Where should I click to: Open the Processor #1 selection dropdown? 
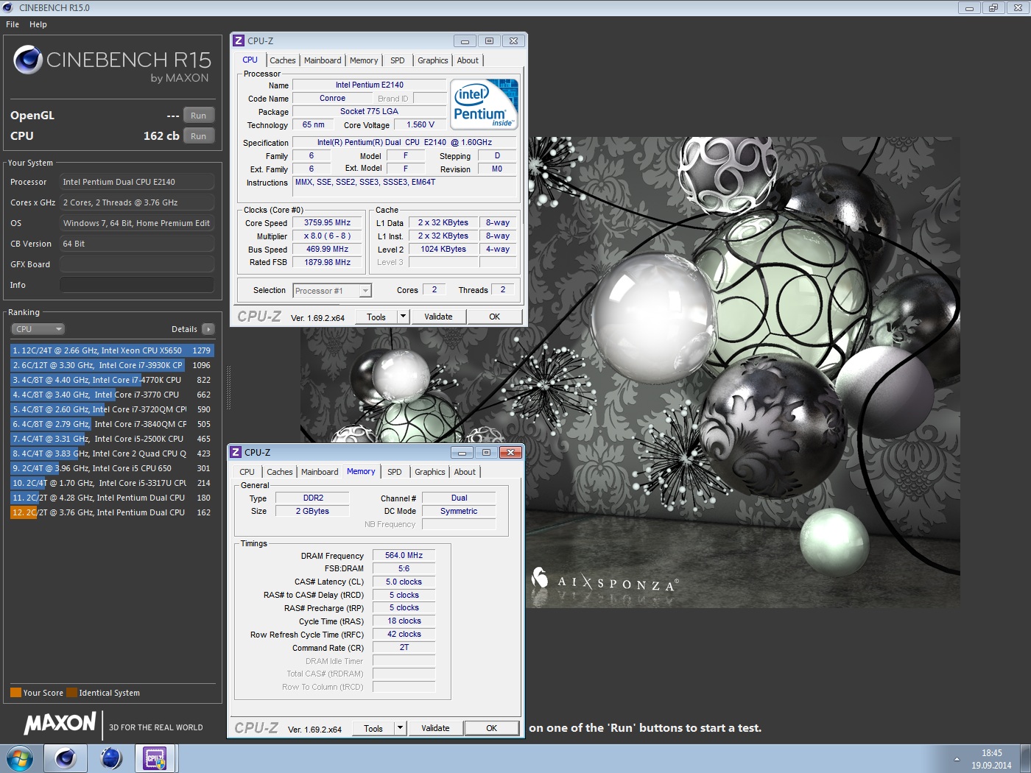332,291
